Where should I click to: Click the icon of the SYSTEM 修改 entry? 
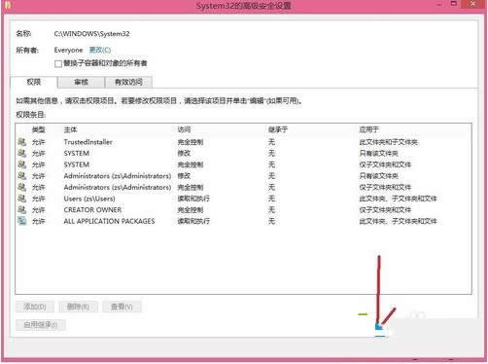click(x=21, y=153)
